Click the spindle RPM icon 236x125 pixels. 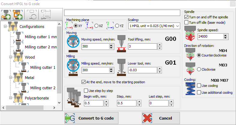click(190, 33)
